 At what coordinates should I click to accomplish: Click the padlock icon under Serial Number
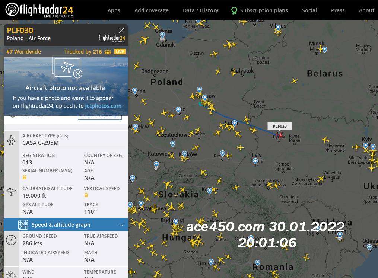(25, 177)
